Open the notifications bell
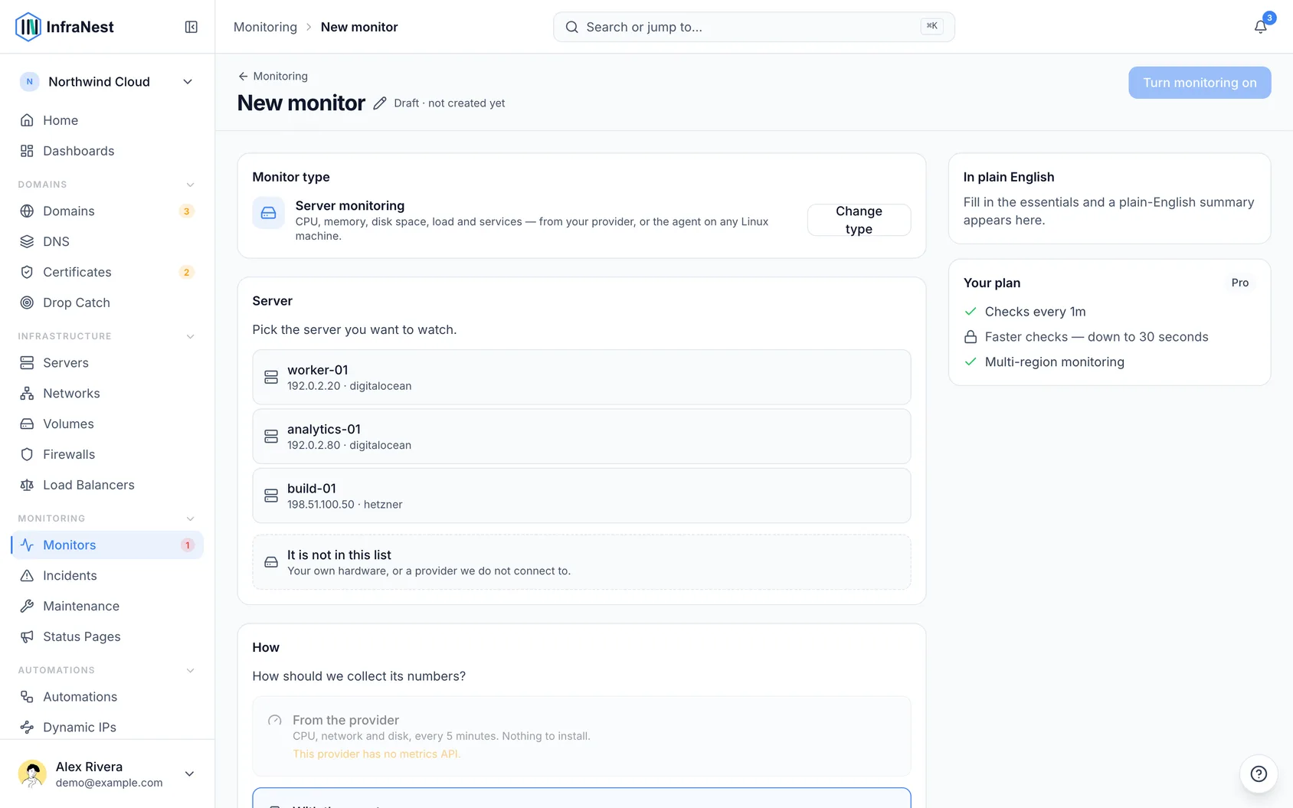The width and height of the screenshot is (1293, 808). [1260, 27]
